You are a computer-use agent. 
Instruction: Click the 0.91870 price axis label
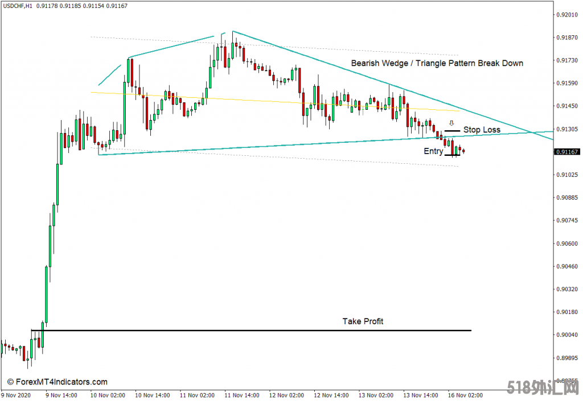point(567,38)
